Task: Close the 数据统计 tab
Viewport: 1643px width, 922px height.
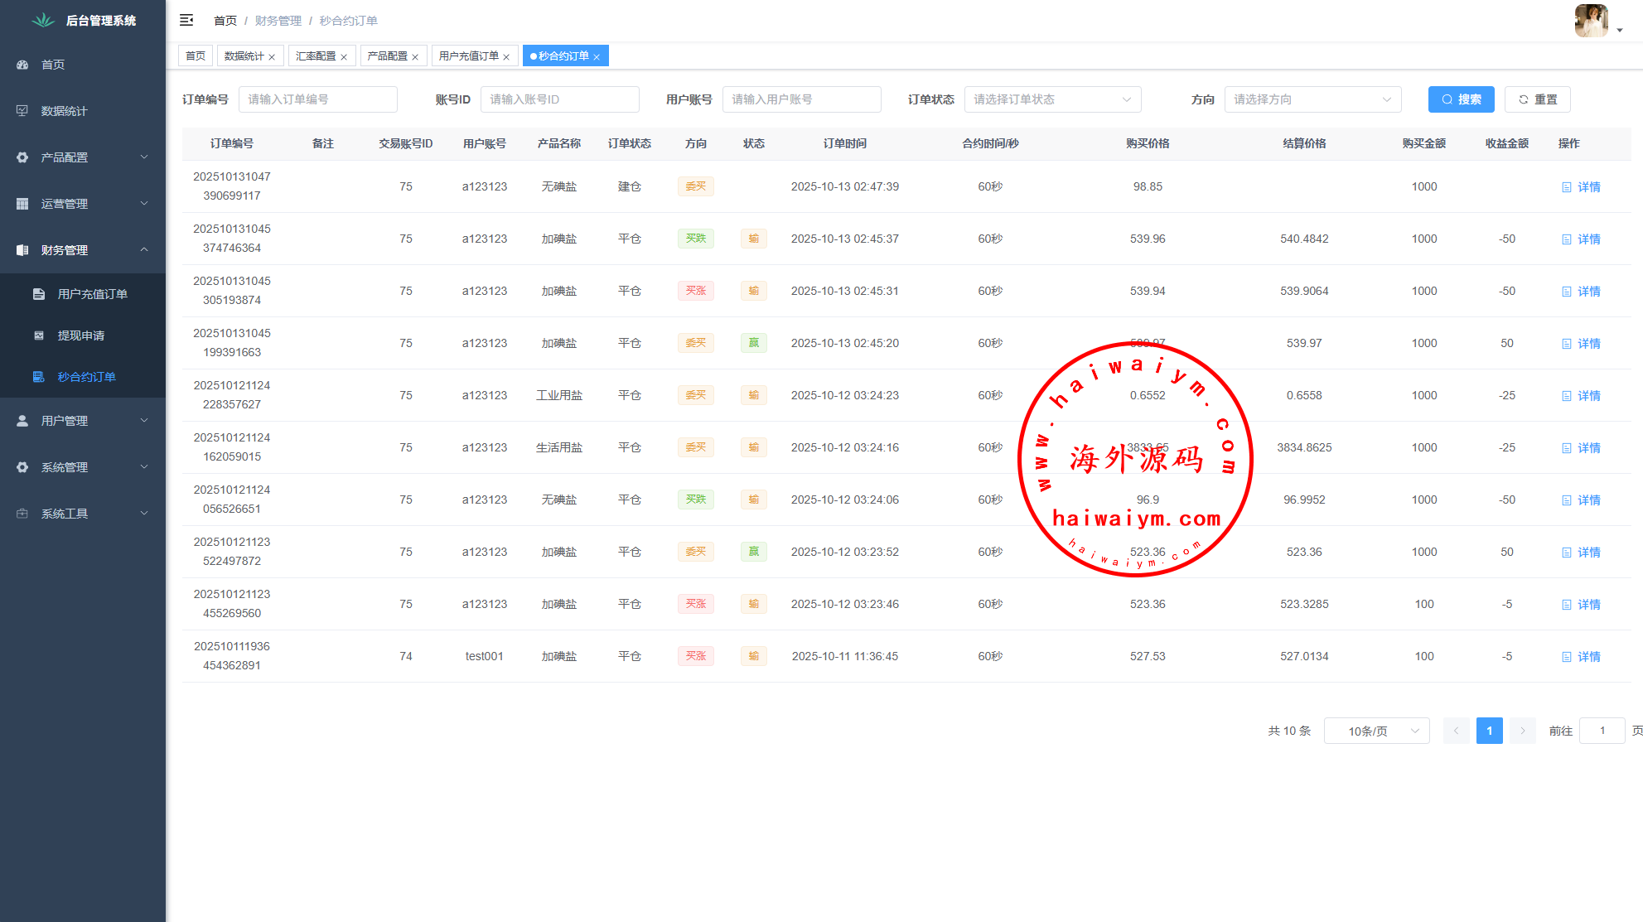Action: click(272, 57)
